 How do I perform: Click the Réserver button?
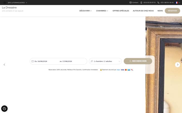click(x=172, y=11)
